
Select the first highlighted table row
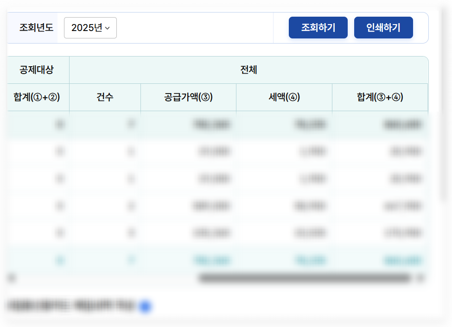[x=216, y=125]
